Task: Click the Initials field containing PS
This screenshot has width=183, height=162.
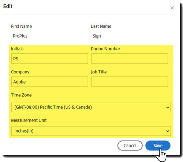Action: tap(50, 58)
